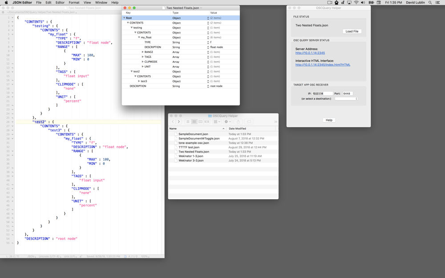
Task: Open the Editor menu
Action: (60, 3)
